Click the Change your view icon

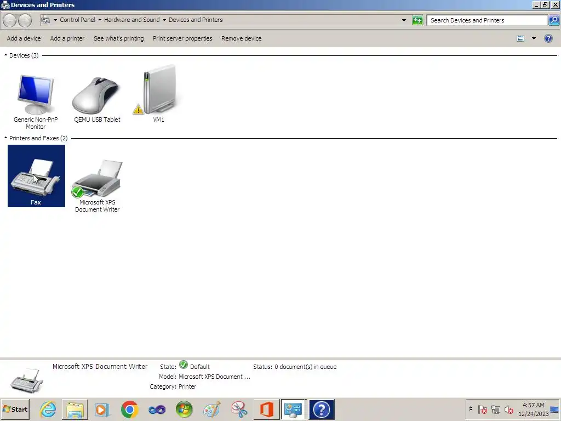point(520,38)
